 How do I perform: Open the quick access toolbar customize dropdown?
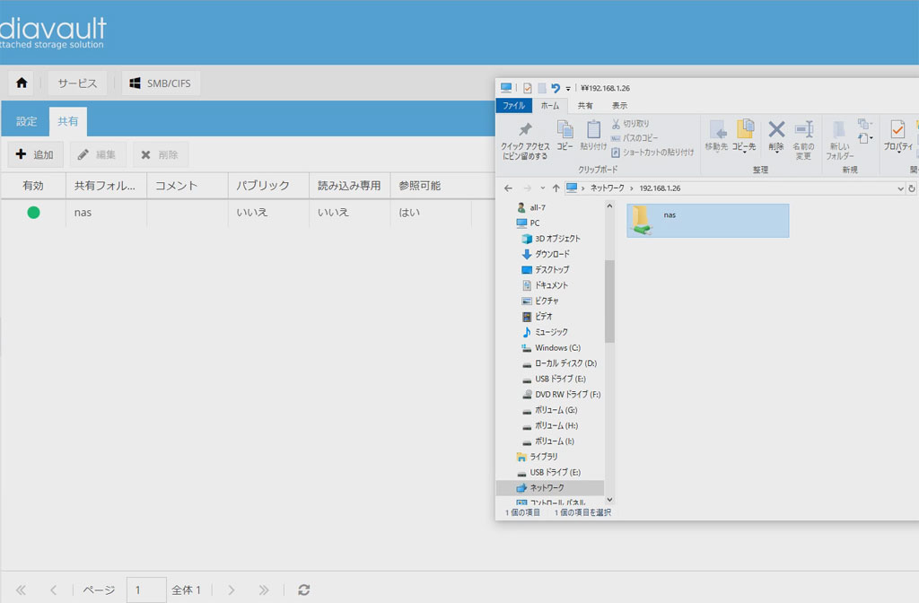tap(568, 89)
